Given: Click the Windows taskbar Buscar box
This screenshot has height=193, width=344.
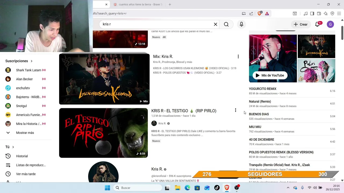Looking at the screenshot, I should [138, 188].
